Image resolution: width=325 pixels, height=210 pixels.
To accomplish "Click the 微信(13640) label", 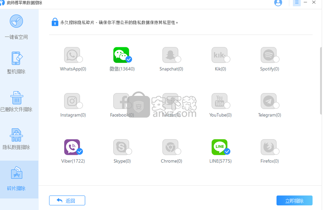I will (122, 69).
